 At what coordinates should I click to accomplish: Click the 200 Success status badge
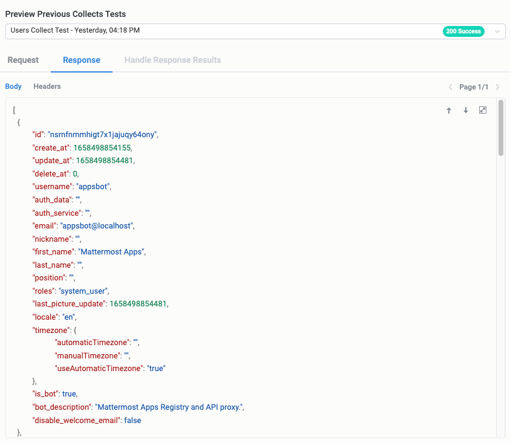coord(463,31)
